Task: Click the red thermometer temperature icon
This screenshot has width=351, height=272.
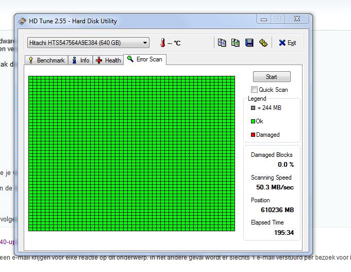Action: 163,43
